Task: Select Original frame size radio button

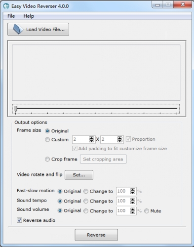Action: 47,131
